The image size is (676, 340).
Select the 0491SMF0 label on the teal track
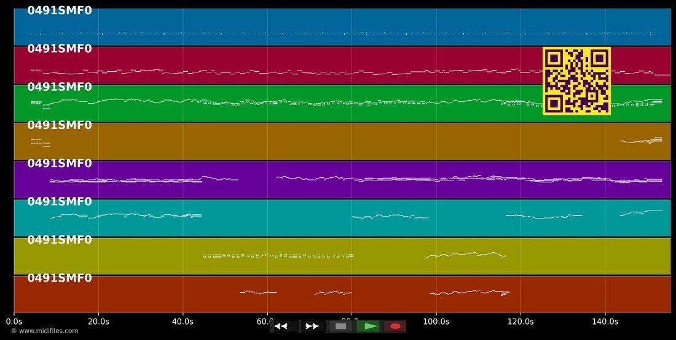pyautogui.click(x=60, y=201)
